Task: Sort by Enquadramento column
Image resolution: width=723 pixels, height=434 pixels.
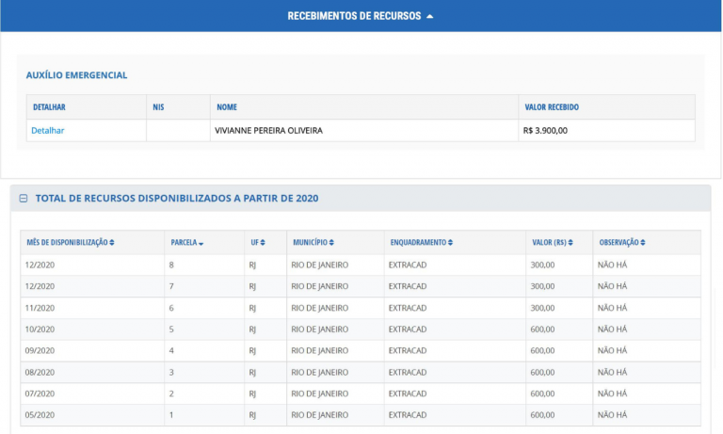Action: (x=422, y=243)
